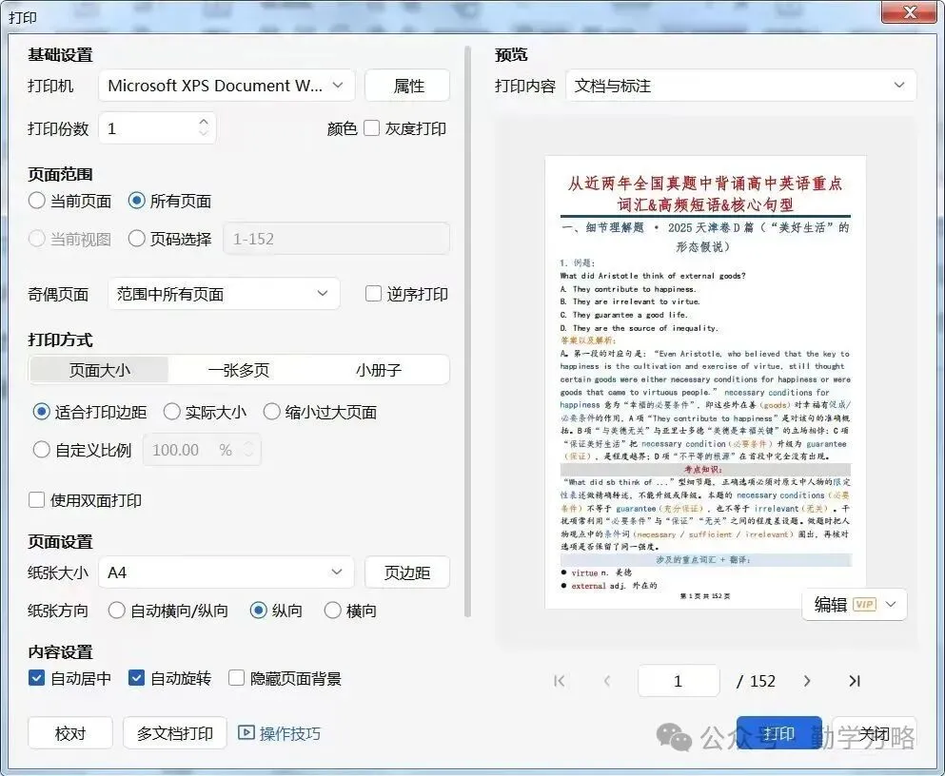
Task: Choose 纵向 paper orientation
Action: (x=259, y=611)
